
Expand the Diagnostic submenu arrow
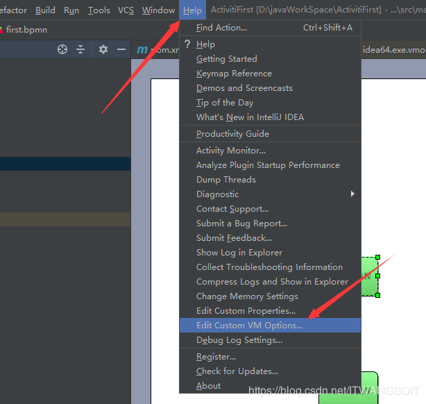352,194
